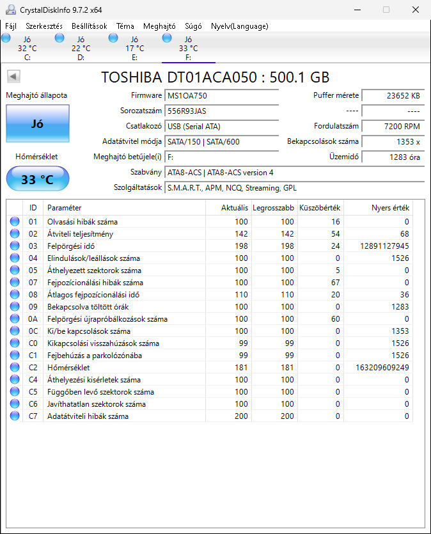
Task: Switch to the D: drive tab at 22 °C
Action: [x=81, y=48]
